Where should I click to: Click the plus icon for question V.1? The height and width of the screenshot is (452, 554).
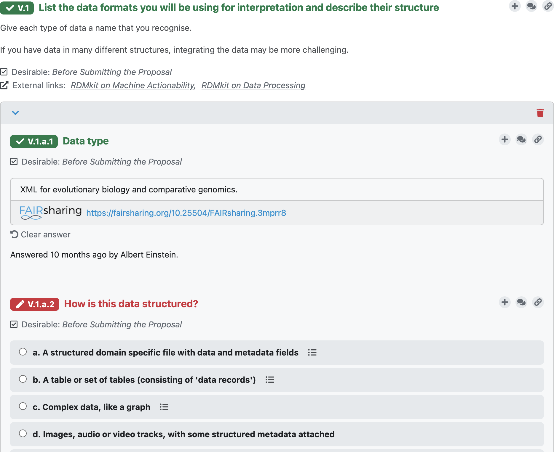coord(515,6)
